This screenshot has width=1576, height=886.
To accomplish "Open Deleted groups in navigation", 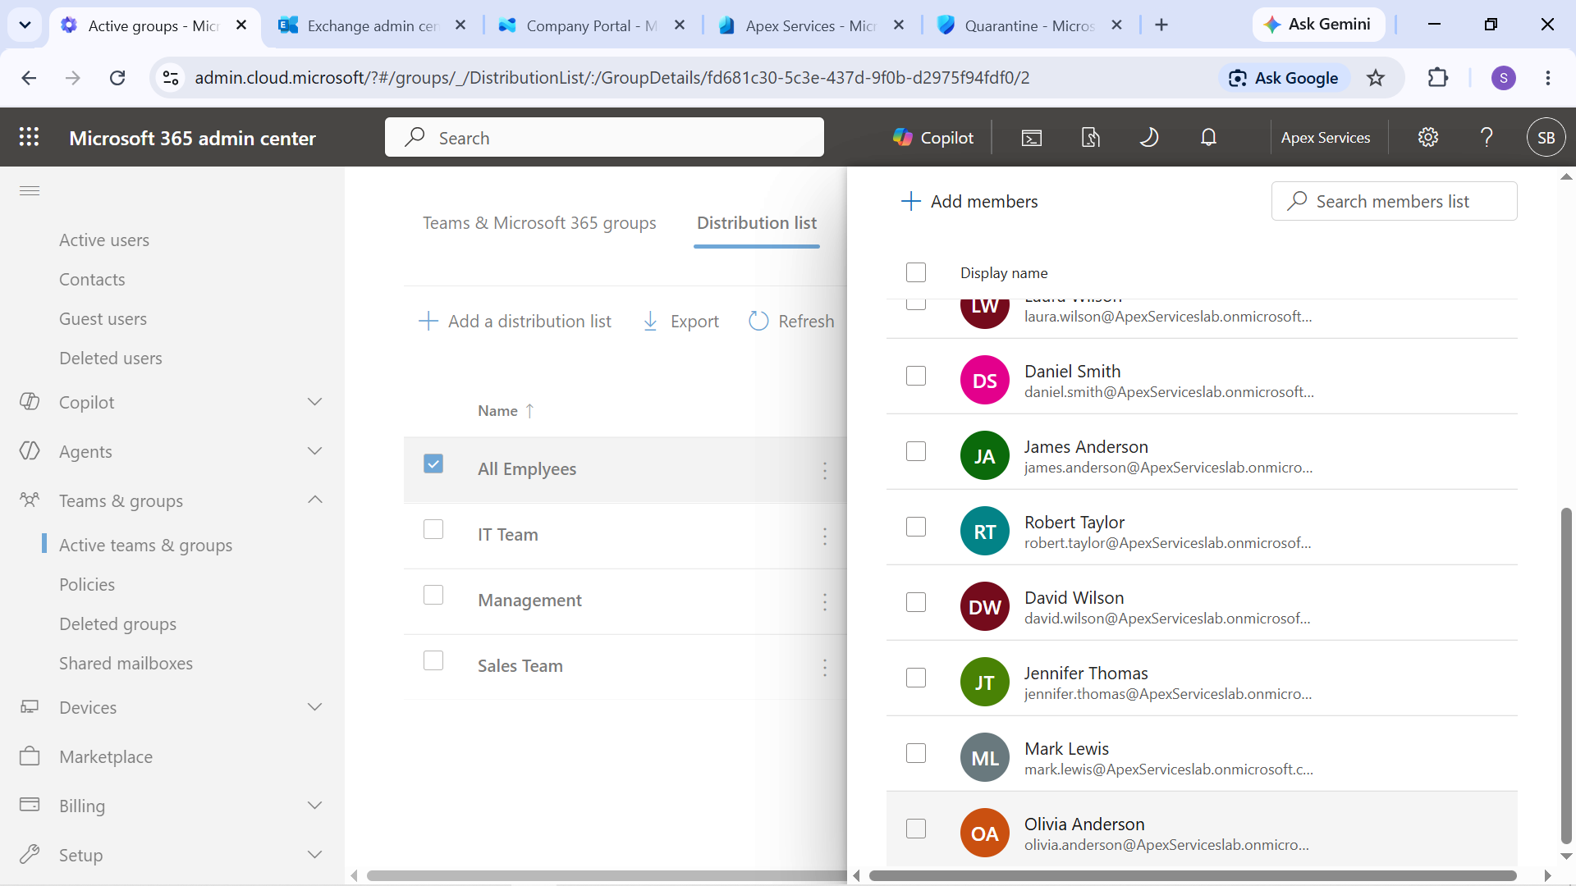I will pos(117,624).
